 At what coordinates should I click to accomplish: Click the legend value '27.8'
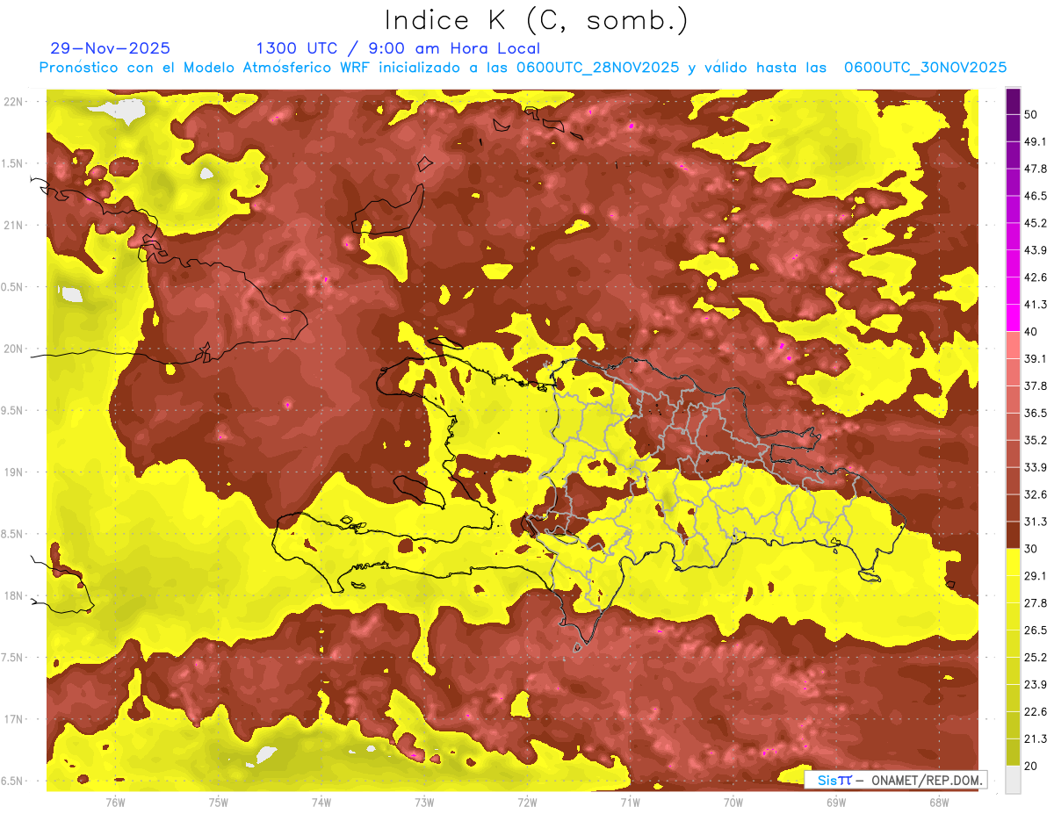point(1036,603)
